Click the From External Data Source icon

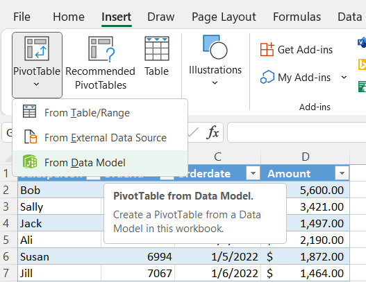[31, 136]
